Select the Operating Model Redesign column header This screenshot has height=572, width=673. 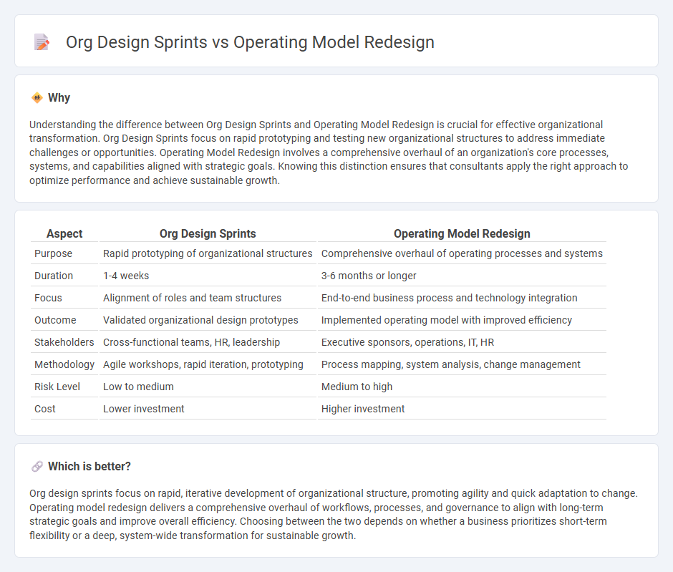pos(462,233)
